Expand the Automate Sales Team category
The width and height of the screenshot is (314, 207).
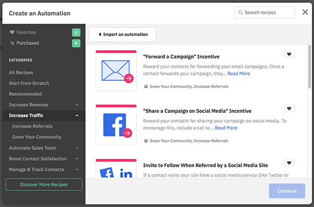(77, 148)
